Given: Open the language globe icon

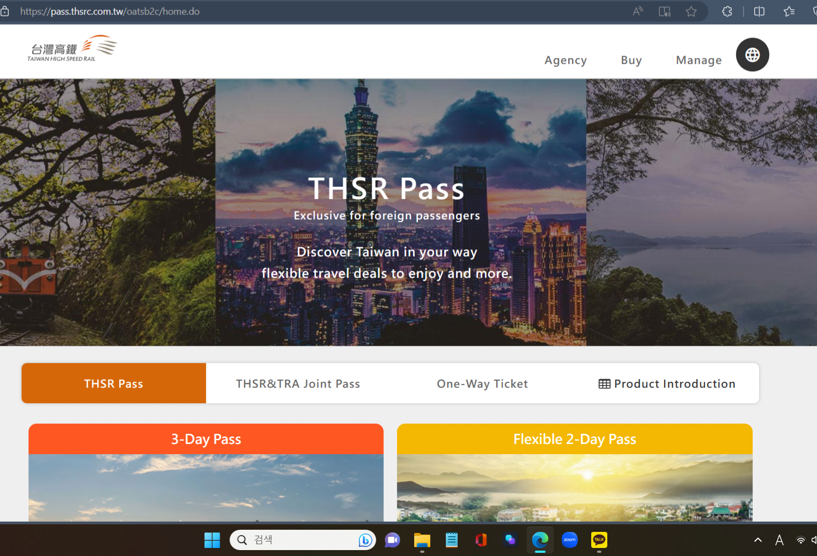Looking at the screenshot, I should coord(752,55).
